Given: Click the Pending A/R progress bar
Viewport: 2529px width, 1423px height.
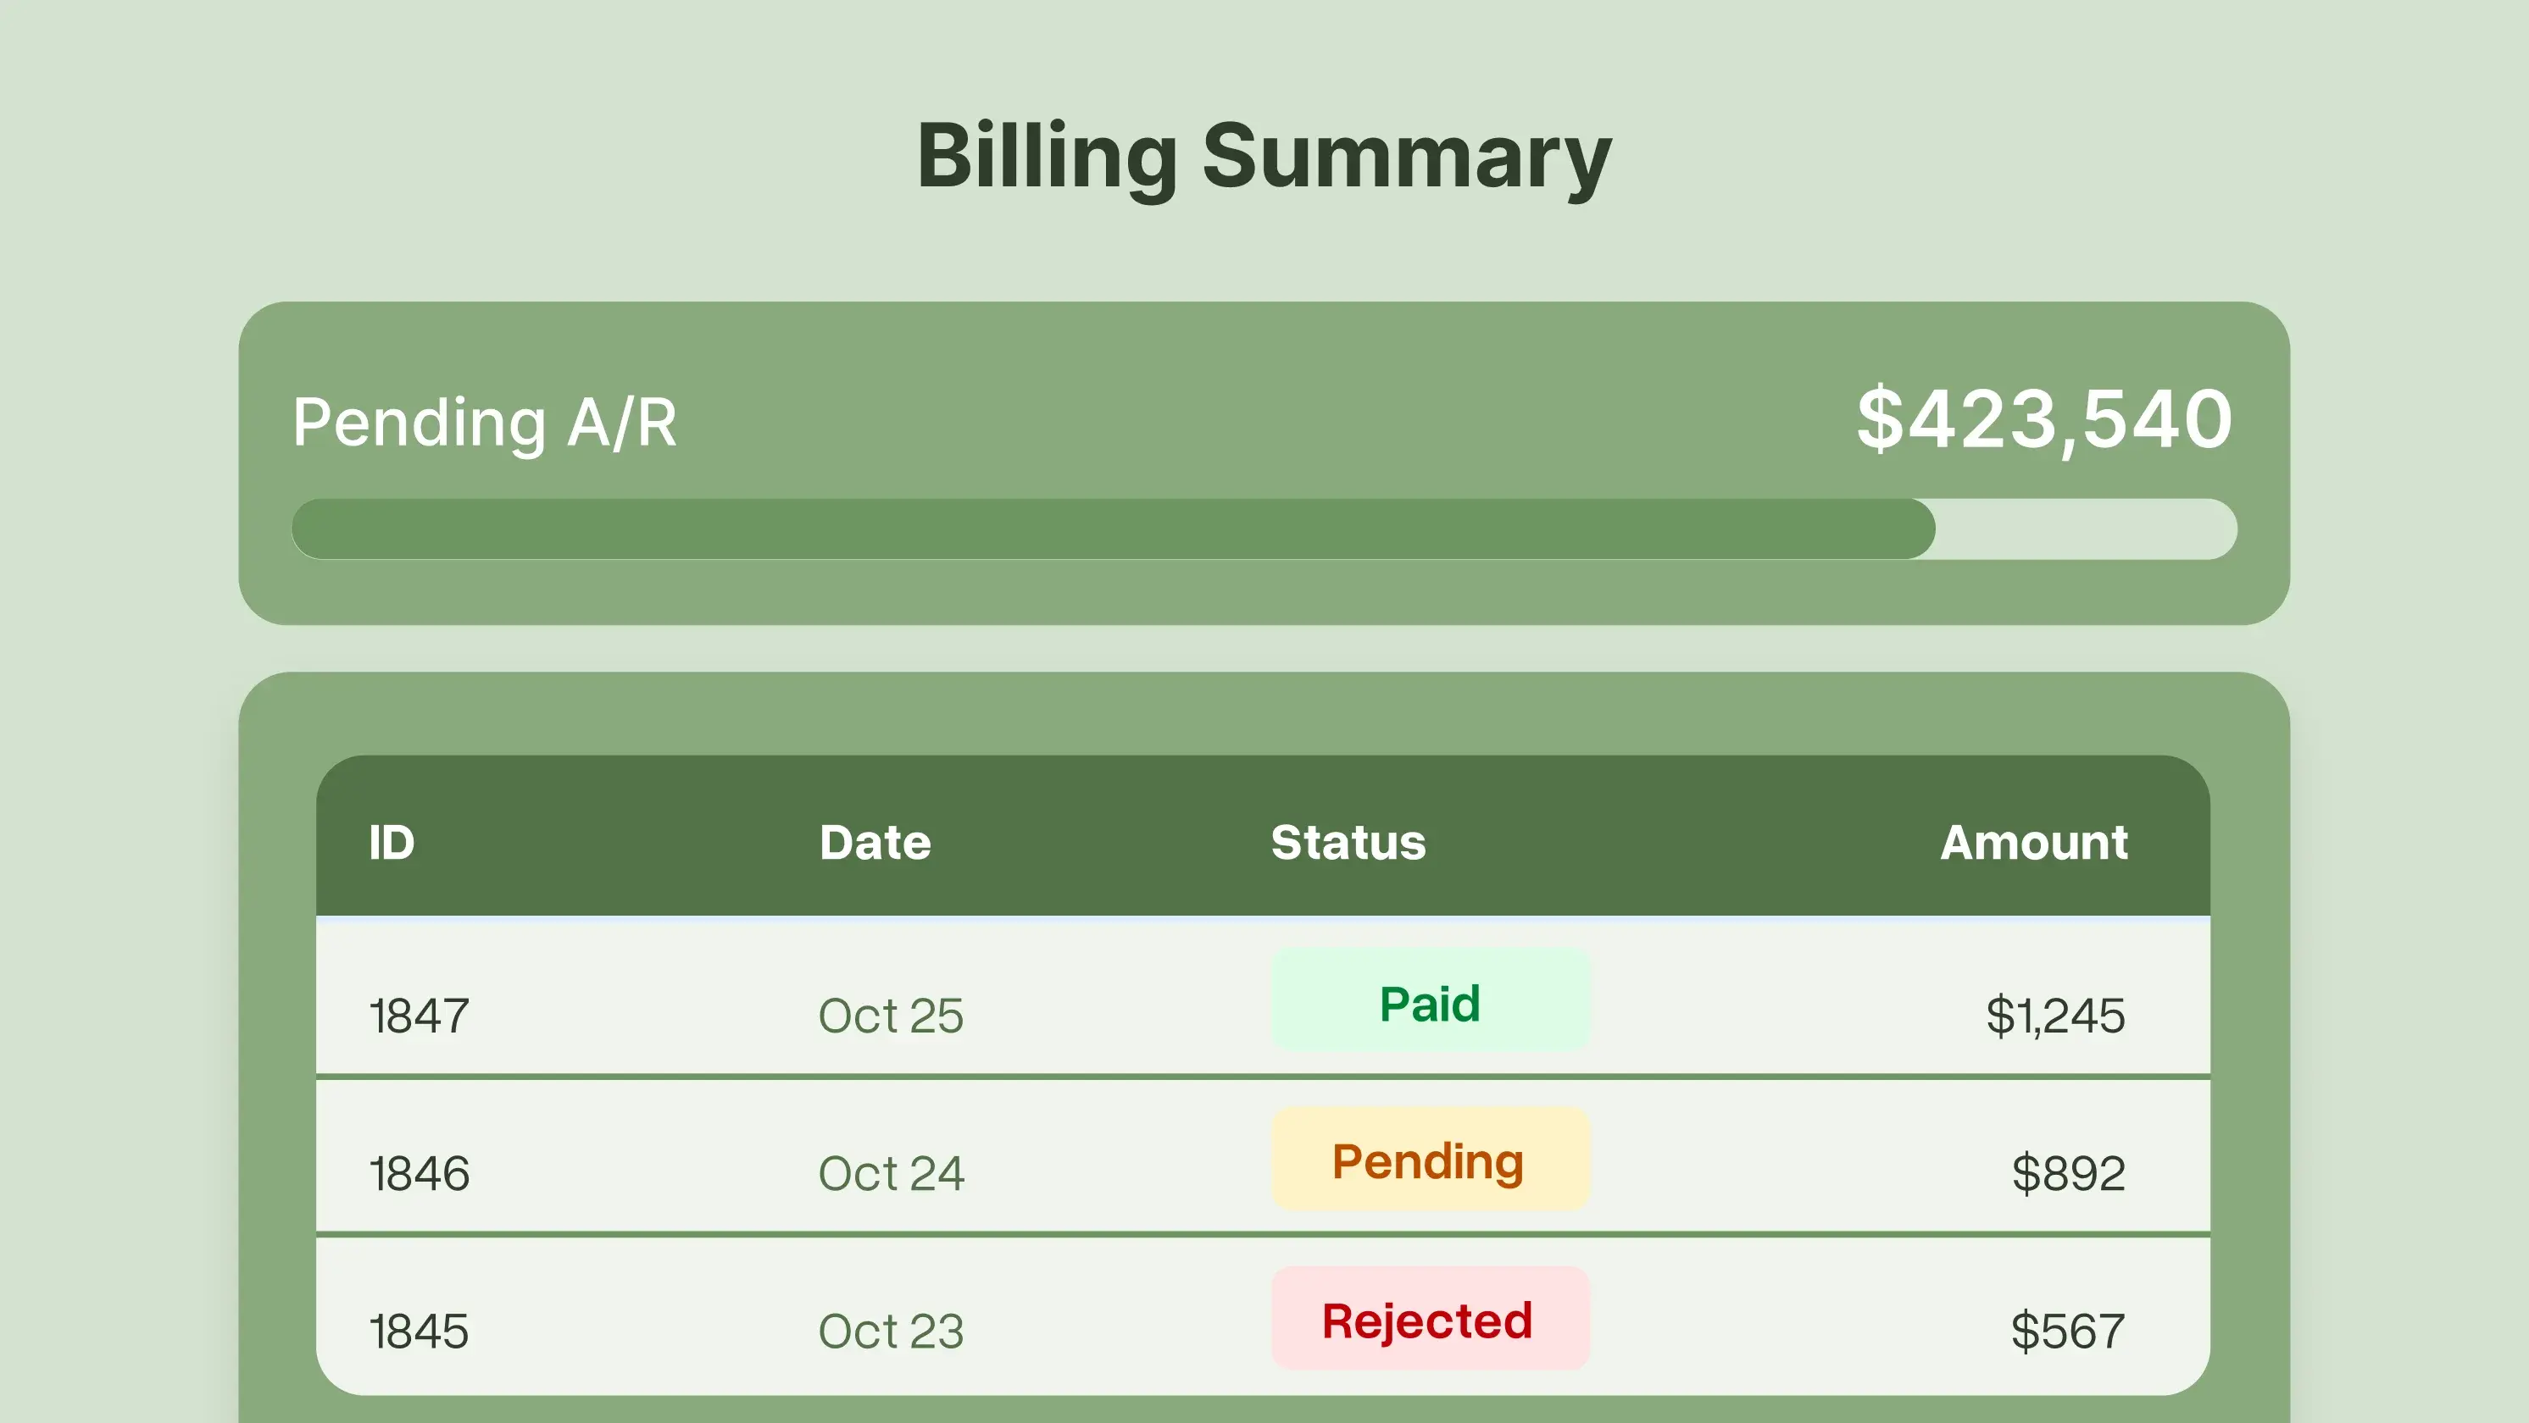Looking at the screenshot, I should 1264,529.
